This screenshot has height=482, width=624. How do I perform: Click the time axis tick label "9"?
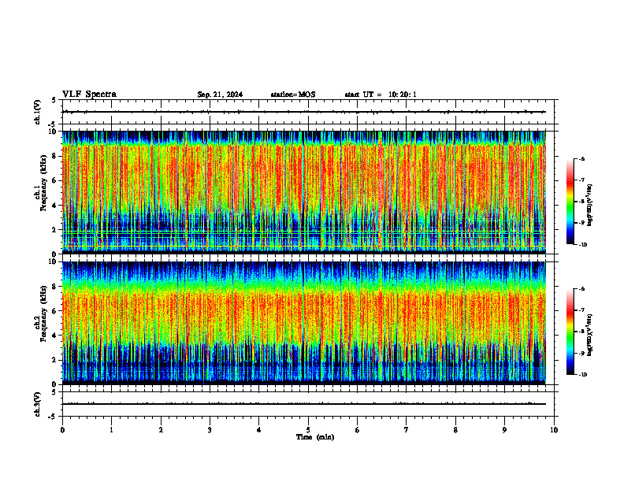click(504, 430)
